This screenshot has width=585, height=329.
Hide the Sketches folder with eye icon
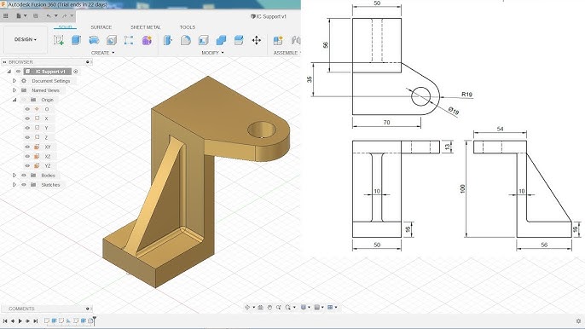[x=24, y=185]
